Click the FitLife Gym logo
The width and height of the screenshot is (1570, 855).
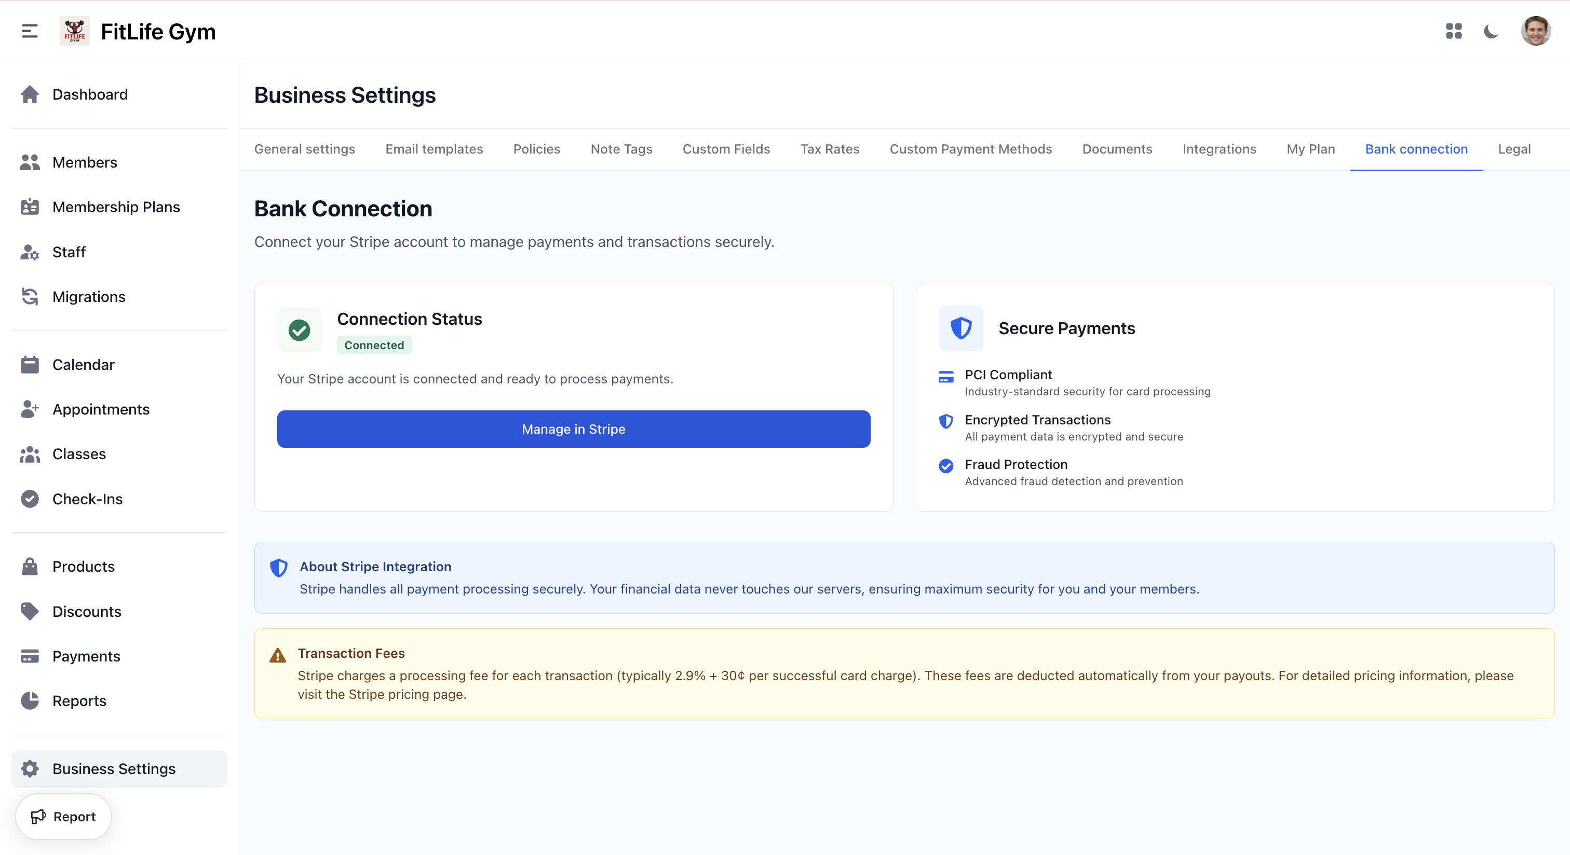click(74, 31)
